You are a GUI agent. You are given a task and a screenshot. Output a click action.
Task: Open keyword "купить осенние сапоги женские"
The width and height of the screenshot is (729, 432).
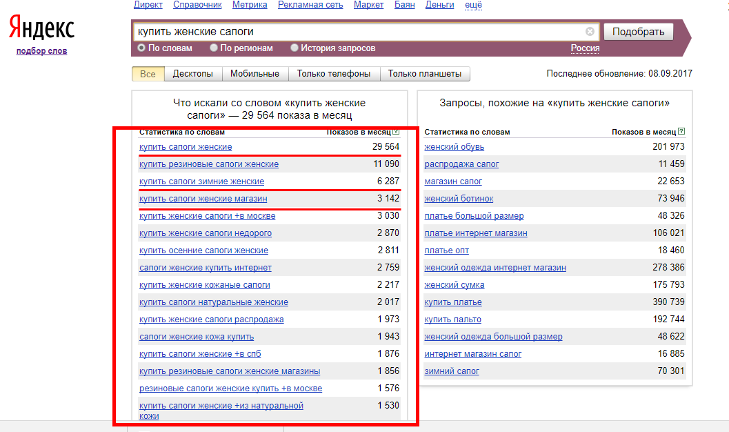[x=203, y=251]
